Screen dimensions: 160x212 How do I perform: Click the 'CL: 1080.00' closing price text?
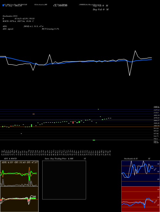(x=60, y=6)
